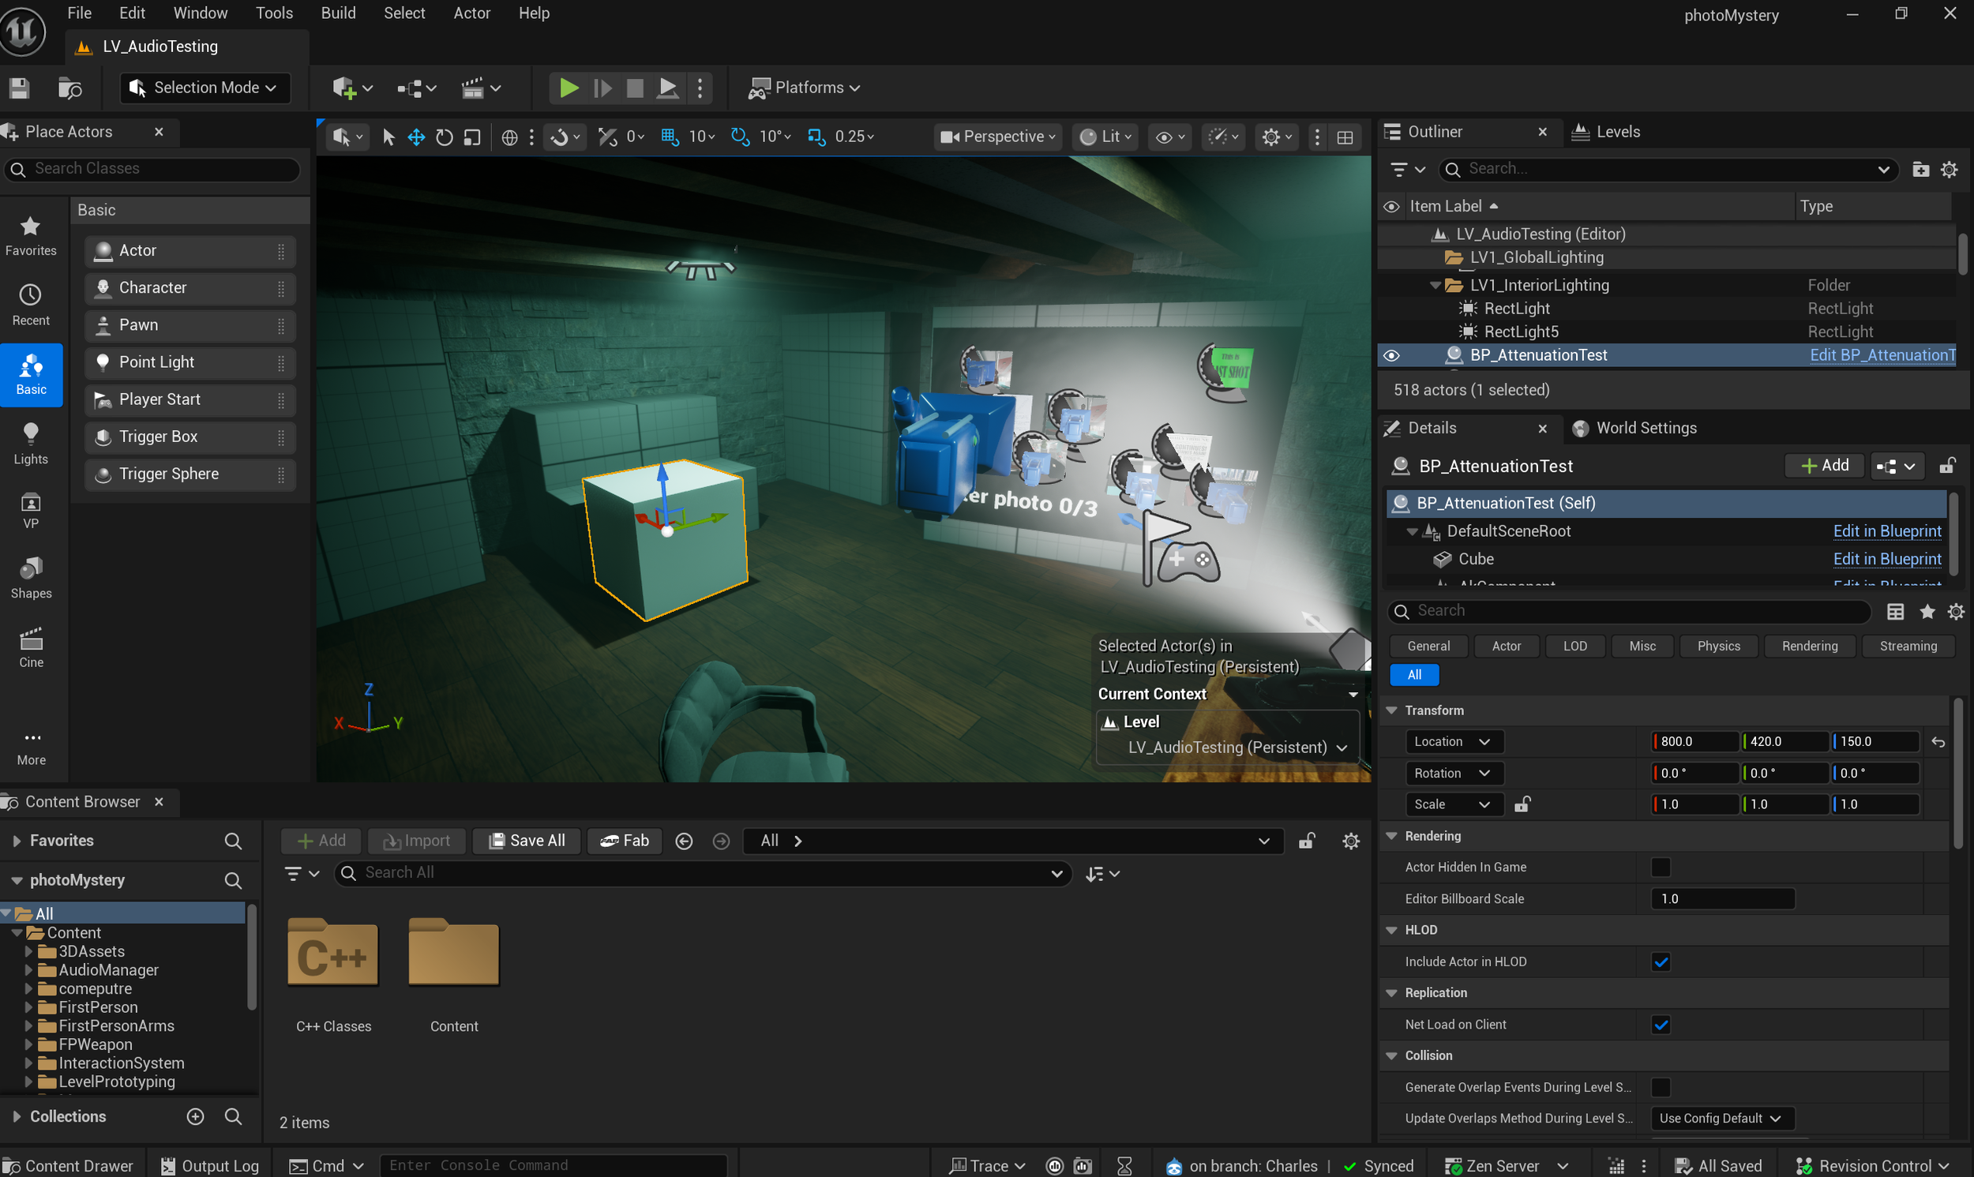Collapse the LV1_InteriorLighting folder
The width and height of the screenshot is (1974, 1177).
[1435, 286]
